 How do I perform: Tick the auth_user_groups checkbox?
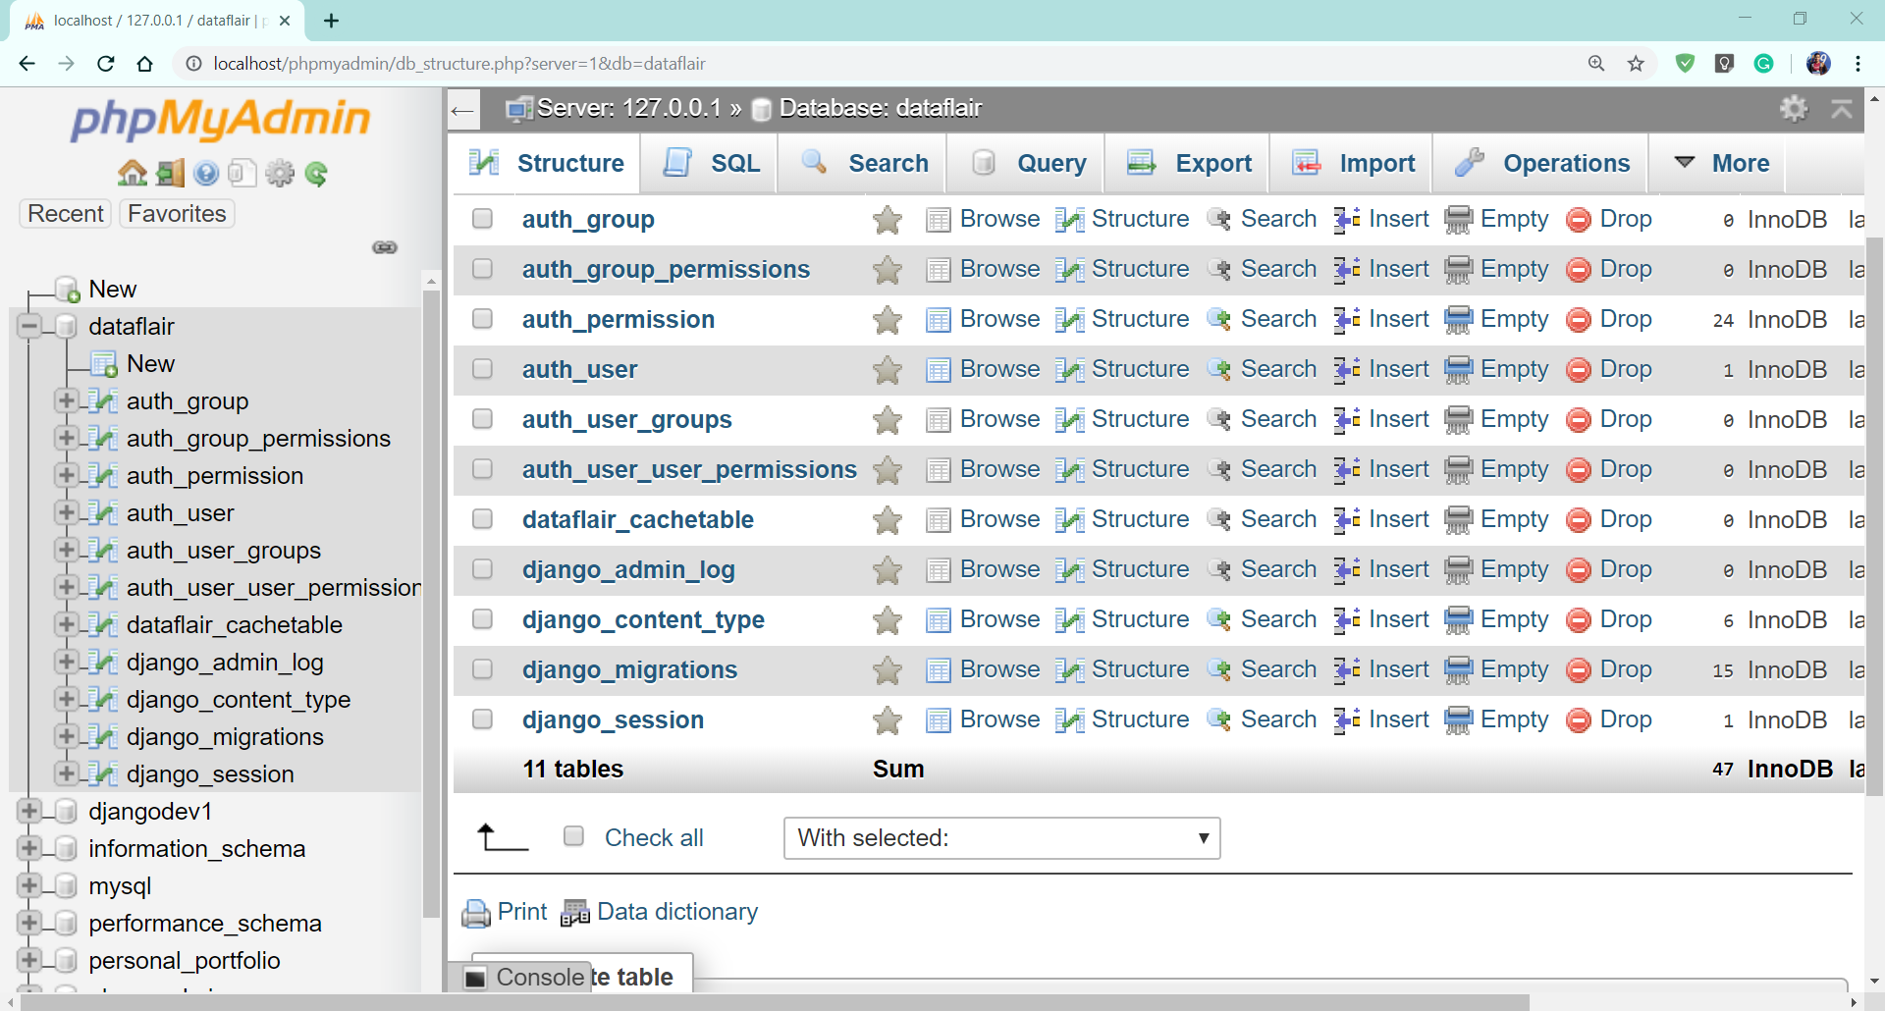482,418
